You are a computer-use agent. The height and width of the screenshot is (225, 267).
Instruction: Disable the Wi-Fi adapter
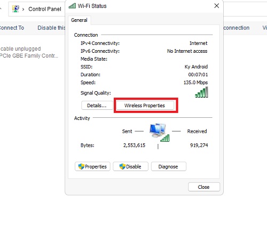130,166
